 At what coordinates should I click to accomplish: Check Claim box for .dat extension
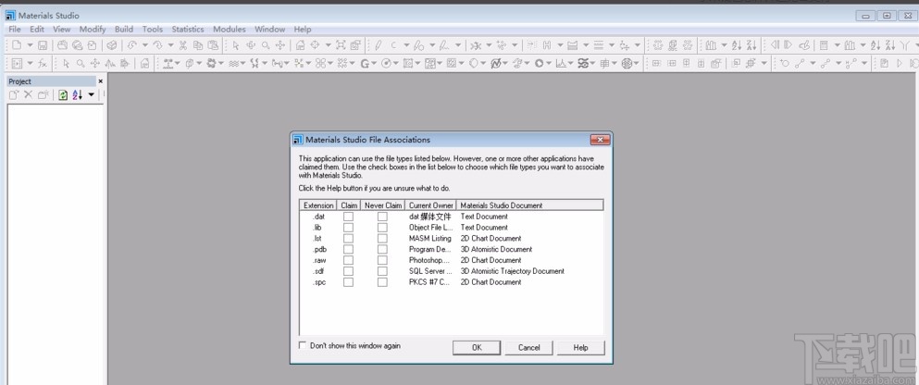[x=348, y=217]
